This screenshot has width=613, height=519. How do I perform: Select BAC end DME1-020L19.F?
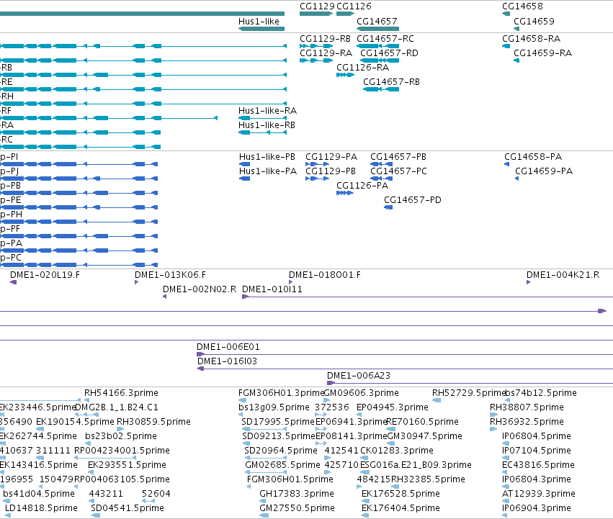click(45, 275)
